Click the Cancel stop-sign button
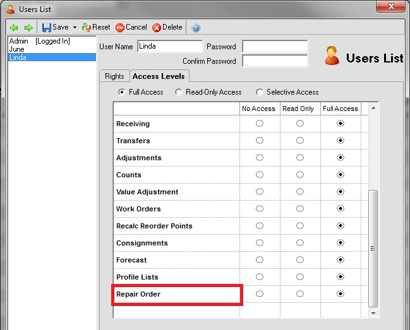 click(x=131, y=28)
